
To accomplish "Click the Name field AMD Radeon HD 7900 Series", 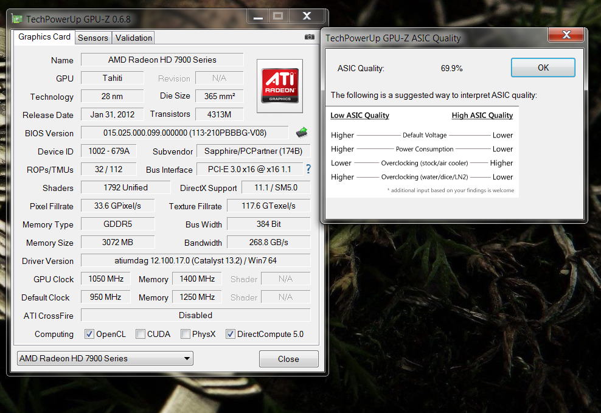I will click(162, 60).
